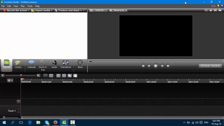The height and width of the screenshot is (126, 224).
Task: Step backward in preview playback
Action: (x=149, y=66)
